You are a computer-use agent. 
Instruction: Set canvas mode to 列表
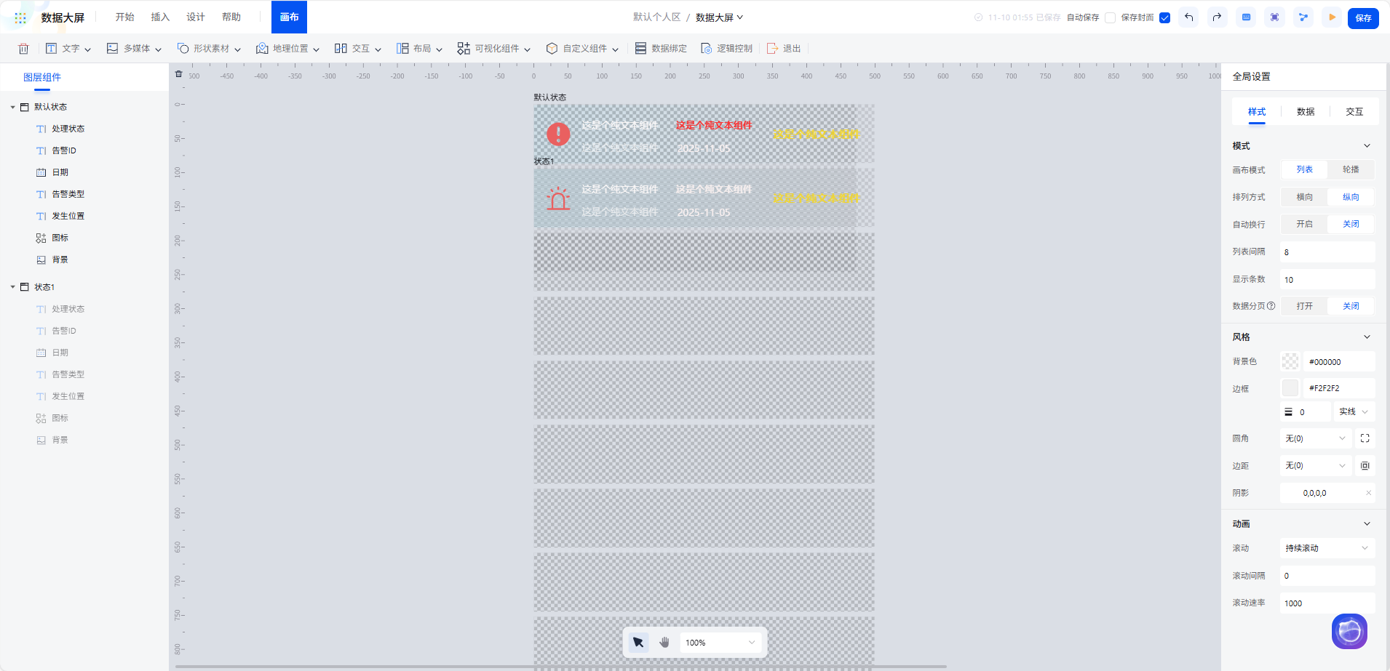(x=1304, y=169)
